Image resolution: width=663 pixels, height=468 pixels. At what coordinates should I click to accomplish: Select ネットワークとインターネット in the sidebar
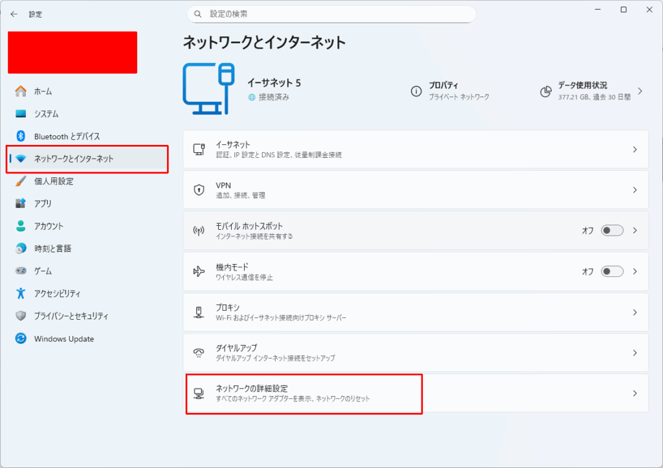pyautogui.click(x=74, y=159)
